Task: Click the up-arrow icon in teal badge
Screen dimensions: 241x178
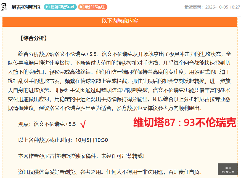Action: 47,7
